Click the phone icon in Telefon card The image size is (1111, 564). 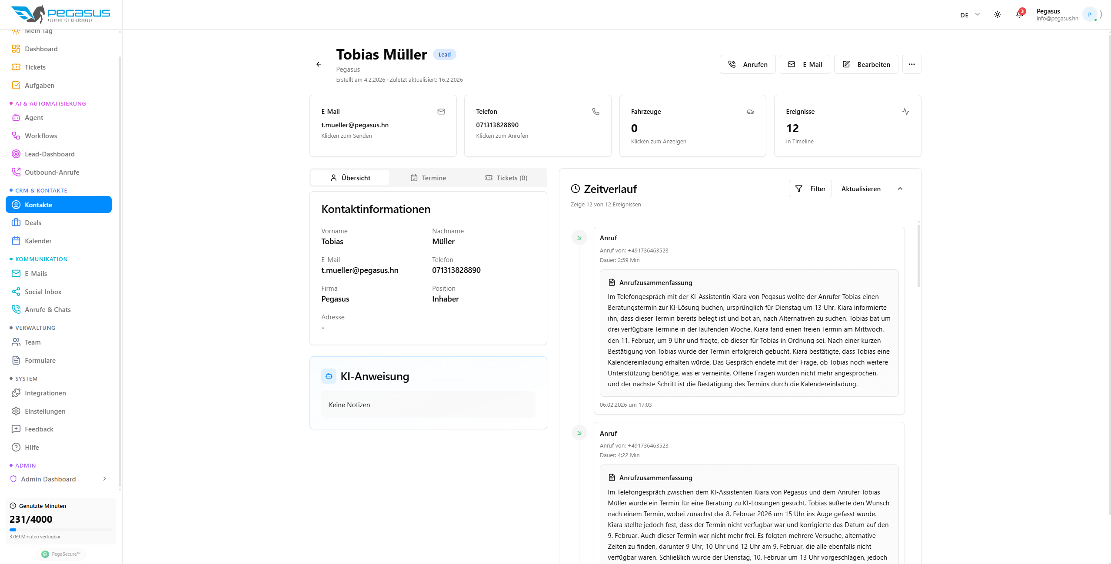pos(595,112)
